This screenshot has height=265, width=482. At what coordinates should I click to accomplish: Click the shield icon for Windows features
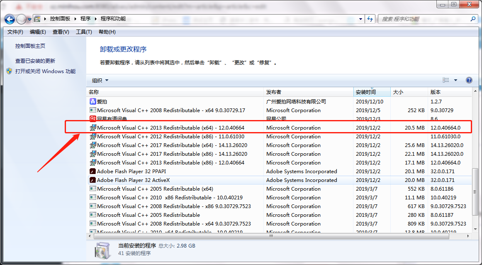(x=9, y=71)
